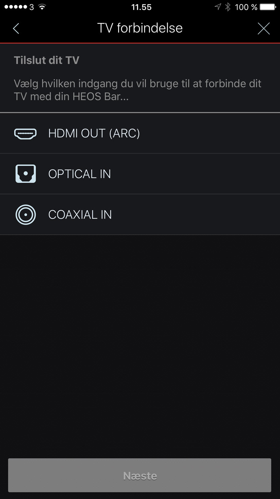The image size is (280, 499).
Task: Go back using the left chevron arrow
Action: click(16, 28)
